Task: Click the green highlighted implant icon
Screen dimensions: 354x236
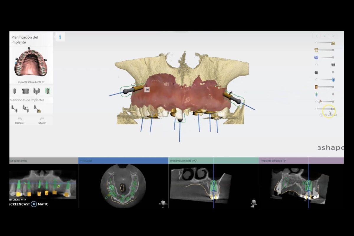Action: tap(47, 91)
